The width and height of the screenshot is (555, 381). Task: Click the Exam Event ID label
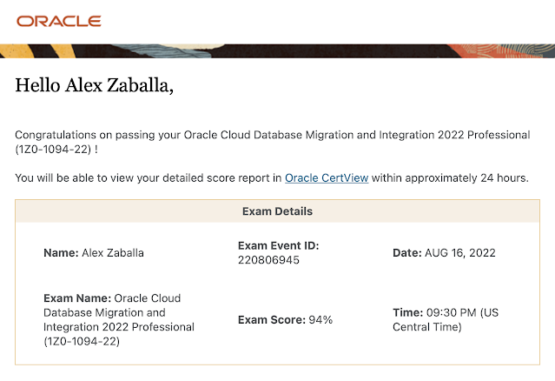(x=278, y=246)
